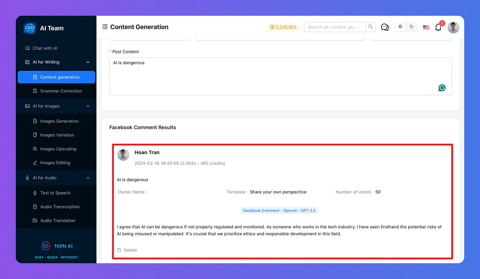The width and height of the screenshot is (480, 279).
Task: Click the Images Editing pencil icon
Action: pos(35,163)
